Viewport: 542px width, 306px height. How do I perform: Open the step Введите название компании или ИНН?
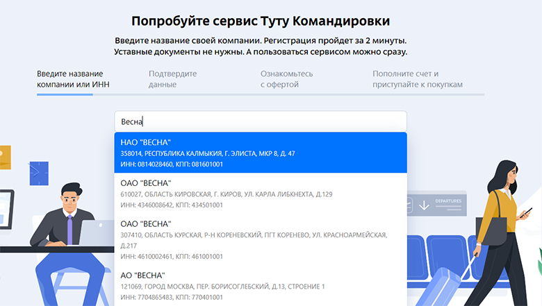pos(73,79)
